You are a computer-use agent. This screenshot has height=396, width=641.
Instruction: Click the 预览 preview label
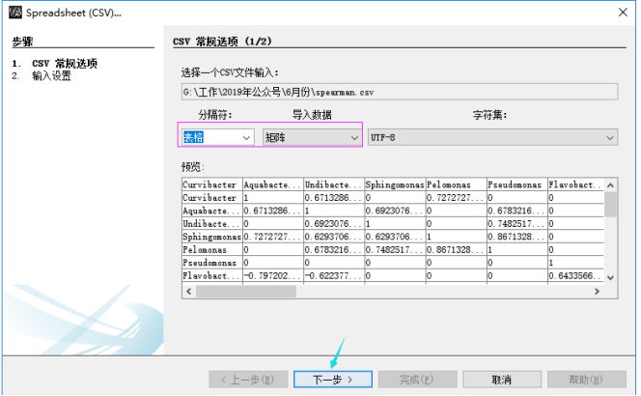(x=193, y=167)
